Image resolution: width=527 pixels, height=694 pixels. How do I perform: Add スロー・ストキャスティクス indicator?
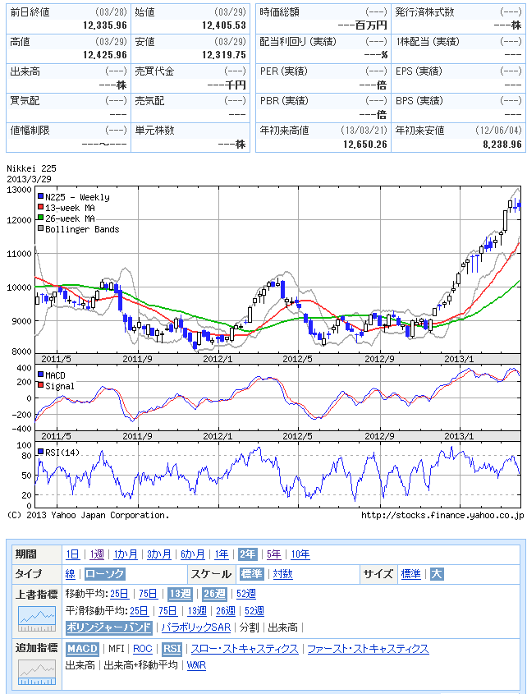point(245,649)
